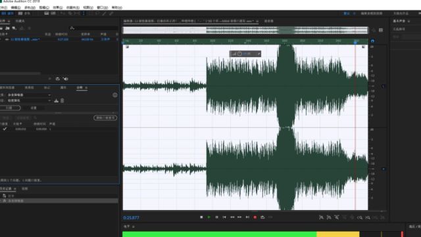Click the zoom in (amplitude) icon
This screenshot has width=421, height=237.
coord(321,217)
